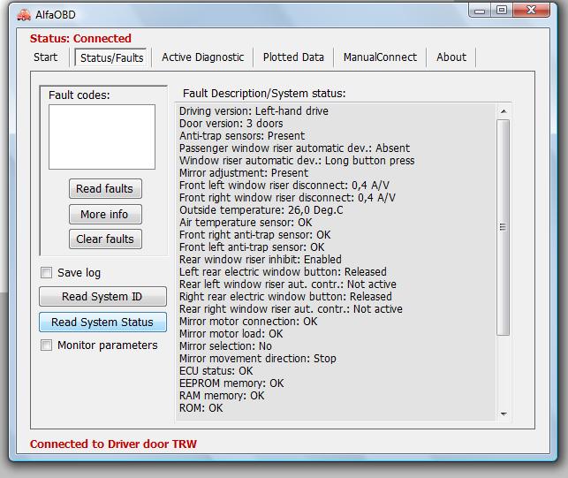Click the More info button
The height and width of the screenshot is (478, 568).
[x=105, y=214]
